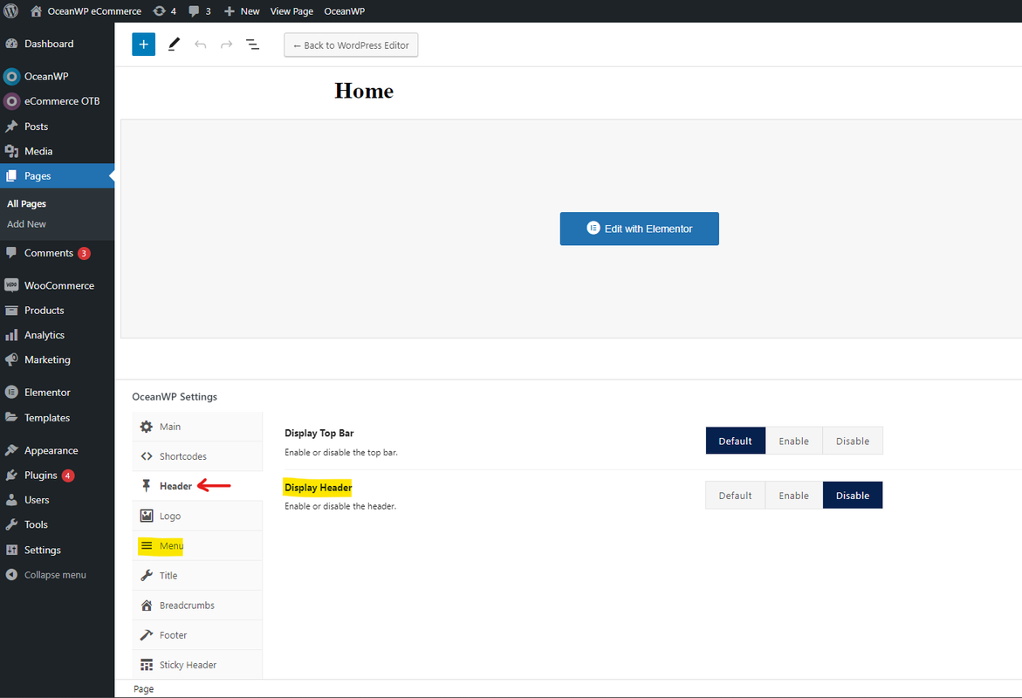1022x698 pixels.
Task: Set Display Top Bar to Enable
Action: tap(794, 441)
